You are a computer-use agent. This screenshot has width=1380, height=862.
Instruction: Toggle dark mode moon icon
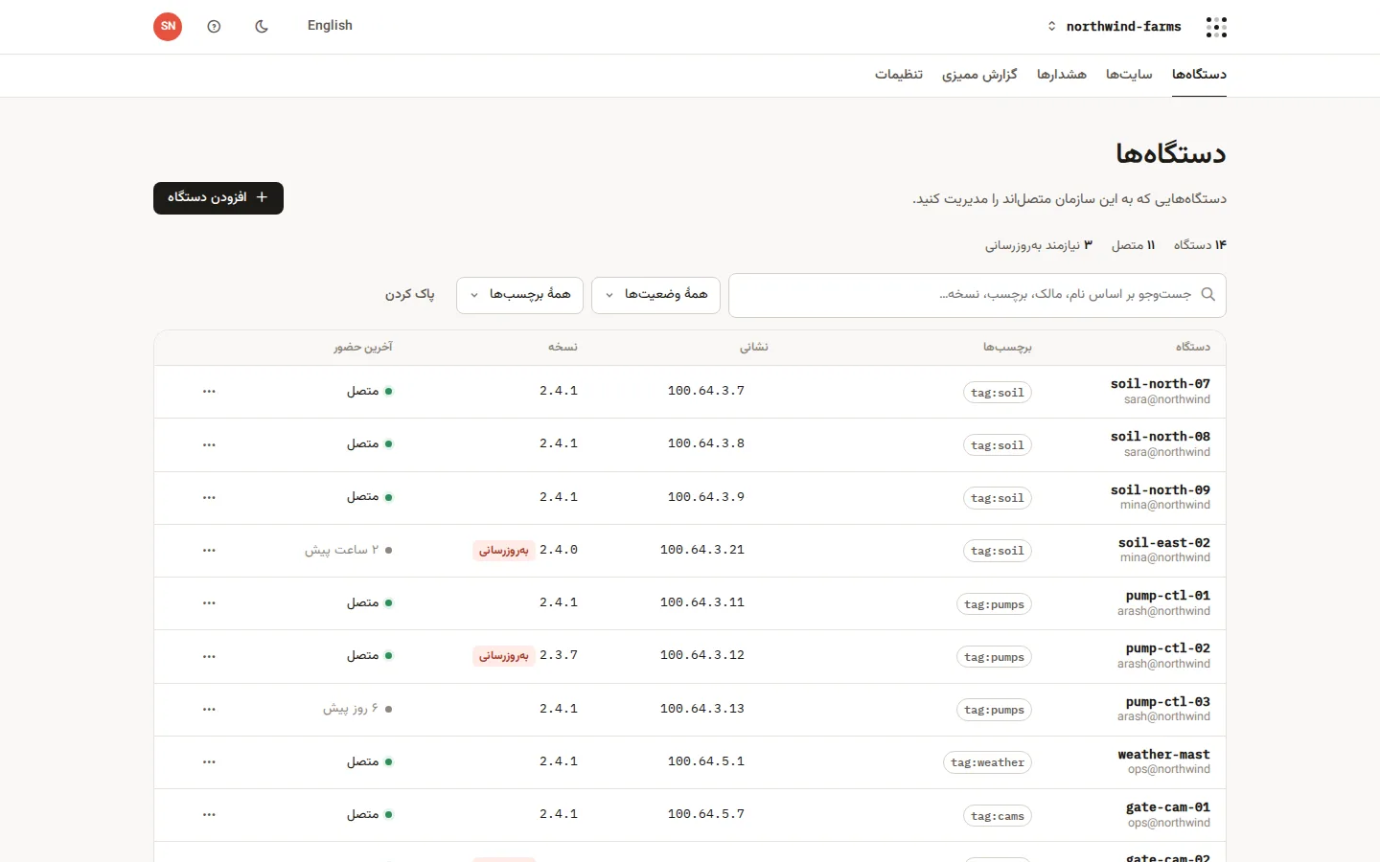tap(262, 27)
